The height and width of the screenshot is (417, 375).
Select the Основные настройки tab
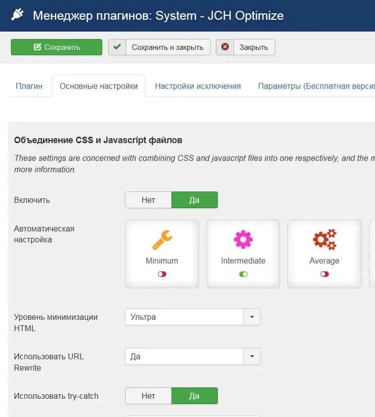[x=99, y=86]
